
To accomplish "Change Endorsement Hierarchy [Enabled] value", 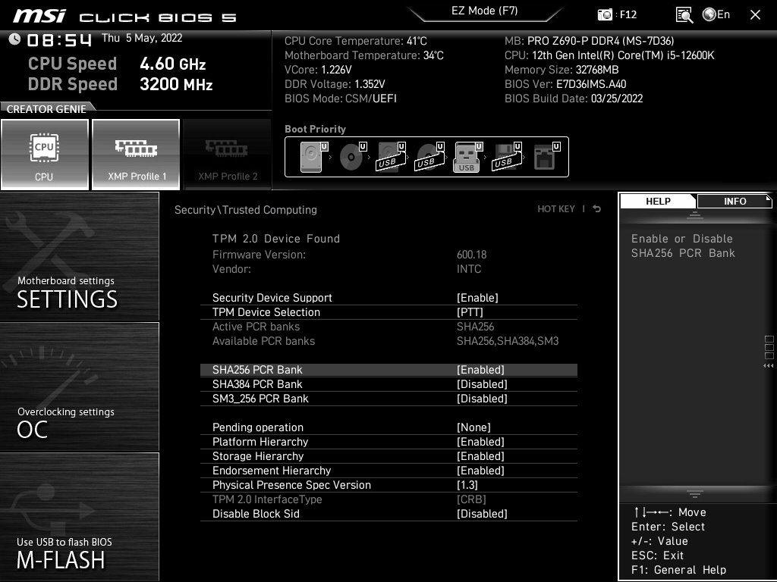I will [x=388, y=470].
